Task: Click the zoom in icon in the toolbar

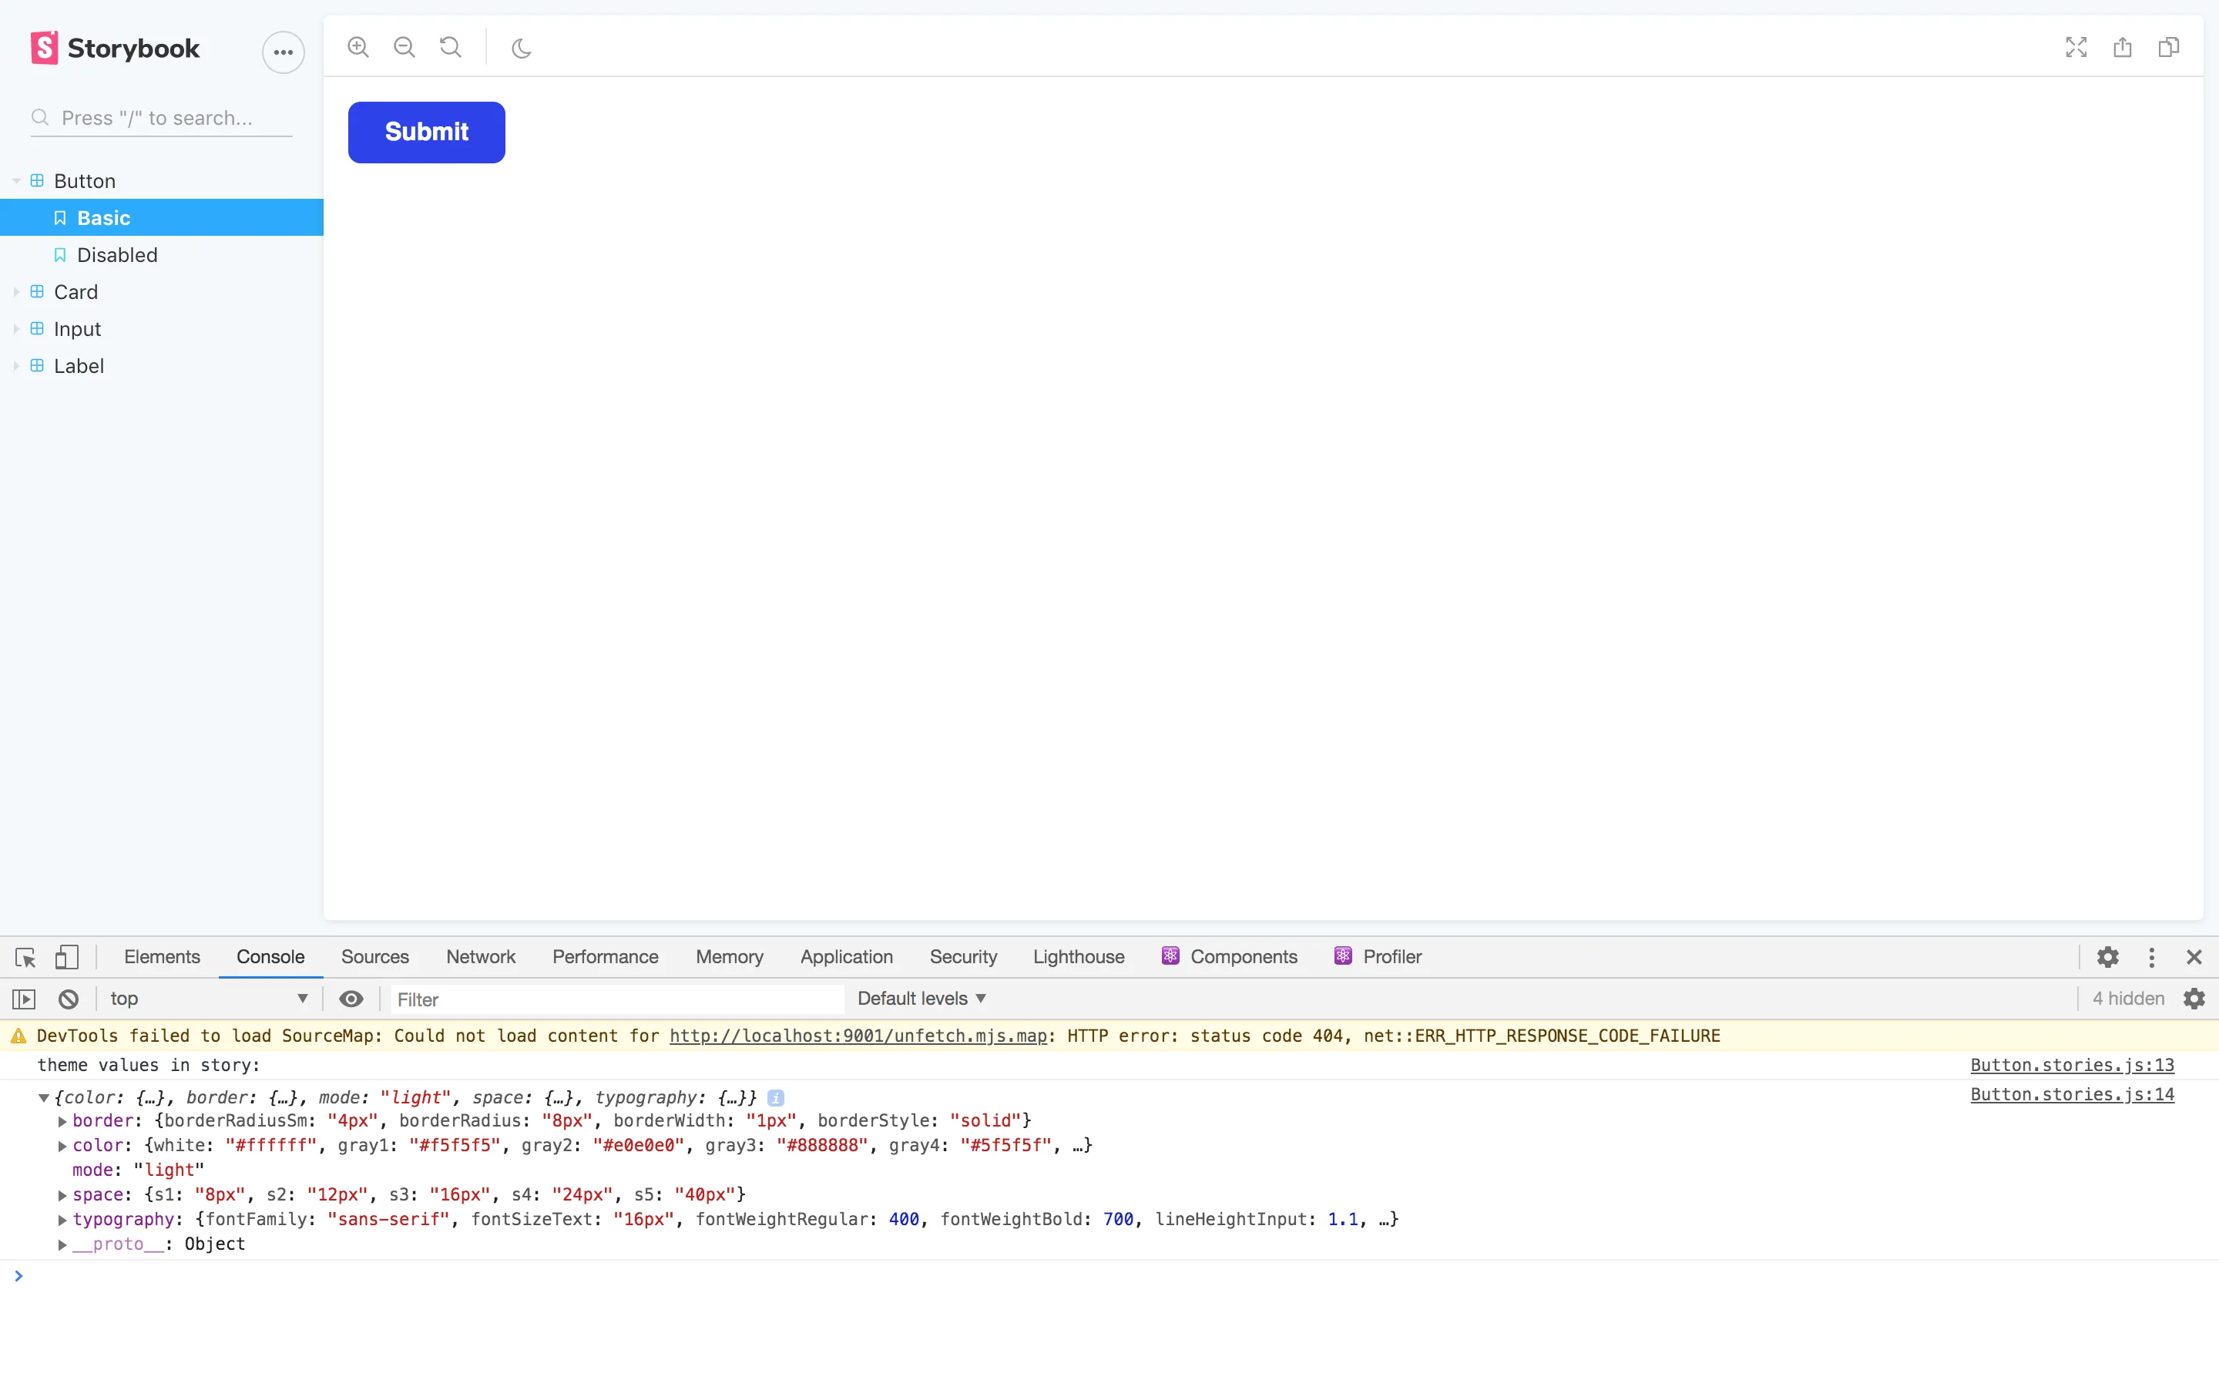Action: tap(358, 47)
